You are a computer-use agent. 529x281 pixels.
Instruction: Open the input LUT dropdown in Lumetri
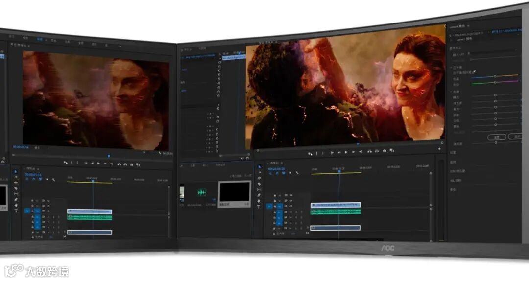pos(492,53)
